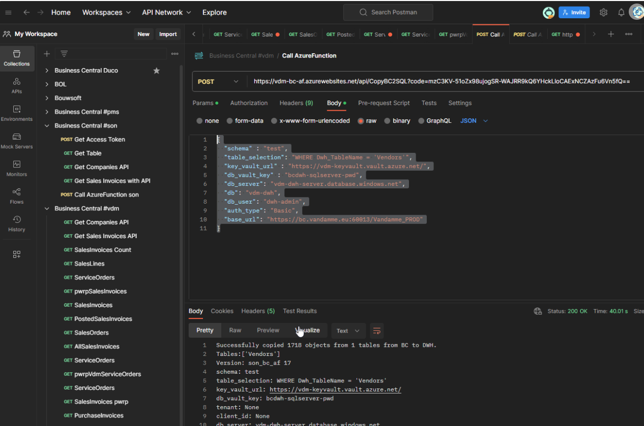Open the API Network dropdown
Image resolution: width=644 pixels, height=426 pixels.
pyautogui.click(x=166, y=12)
